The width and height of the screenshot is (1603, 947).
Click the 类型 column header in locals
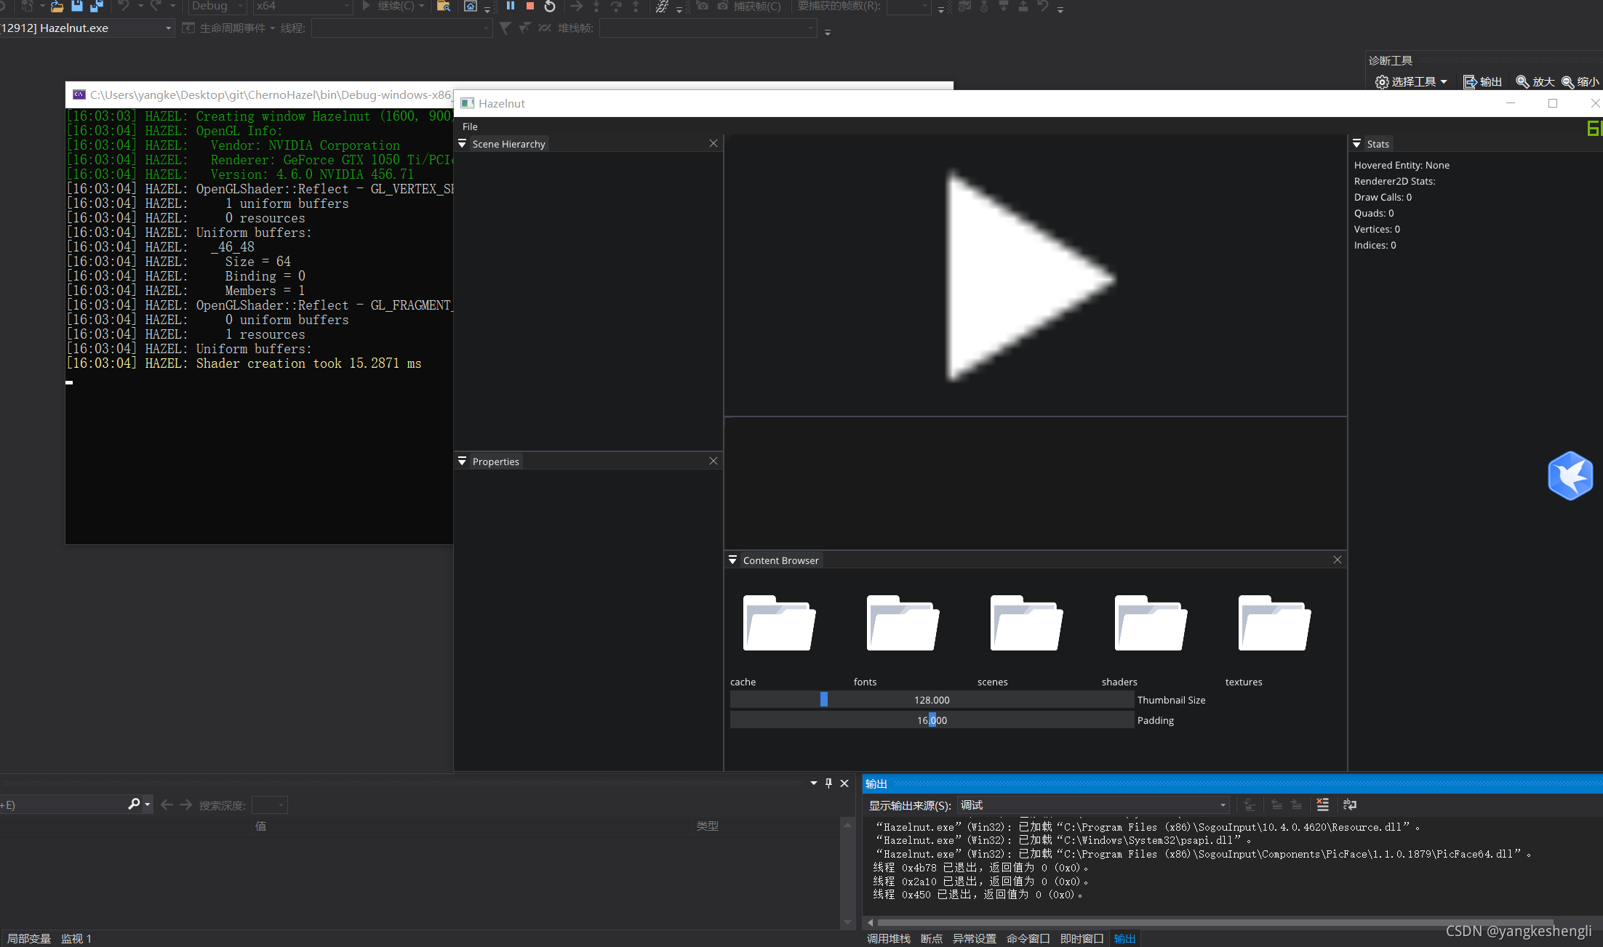click(x=707, y=826)
